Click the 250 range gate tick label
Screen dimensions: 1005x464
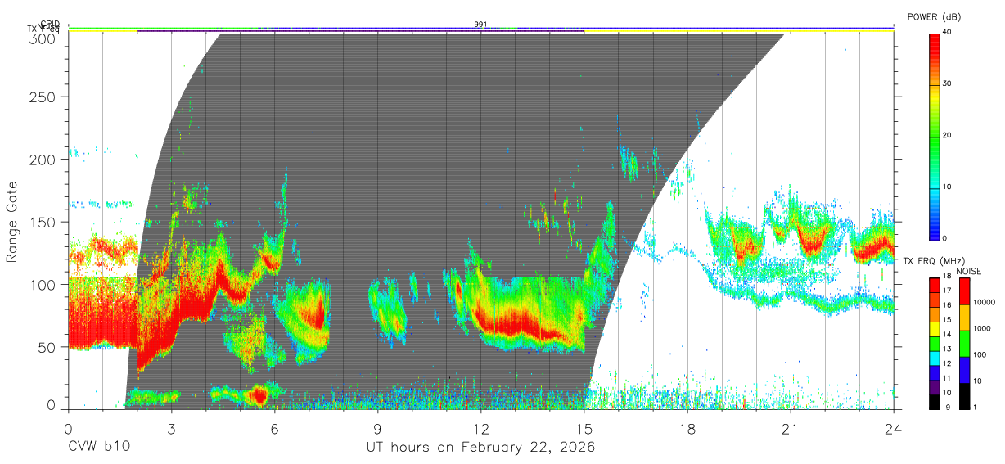[x=44, y=97]
